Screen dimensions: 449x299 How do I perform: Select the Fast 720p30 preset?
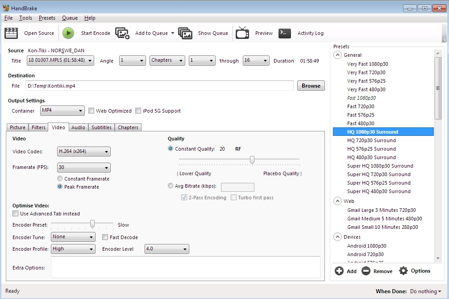(x=361, y=106)
